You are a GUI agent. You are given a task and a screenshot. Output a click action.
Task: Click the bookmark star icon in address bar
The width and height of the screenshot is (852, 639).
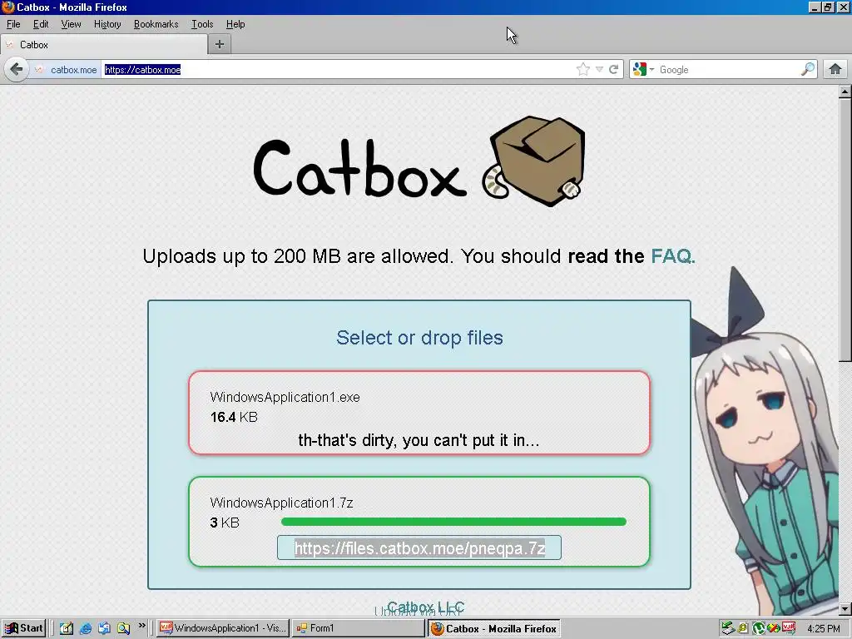click(583, 70)
